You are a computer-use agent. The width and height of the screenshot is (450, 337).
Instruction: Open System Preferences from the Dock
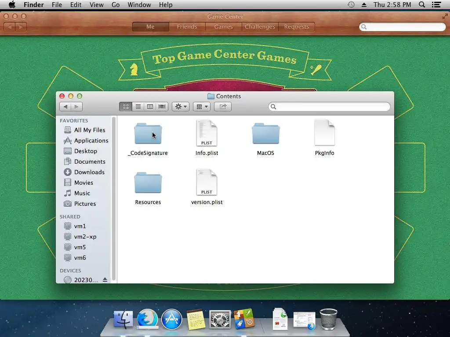click(220, 319)
